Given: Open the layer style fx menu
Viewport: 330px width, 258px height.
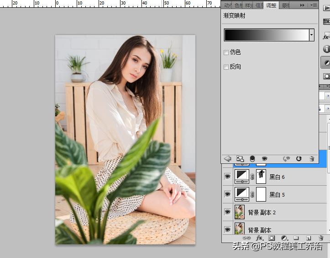Looking at the screenshot, I should coord(259,238).
